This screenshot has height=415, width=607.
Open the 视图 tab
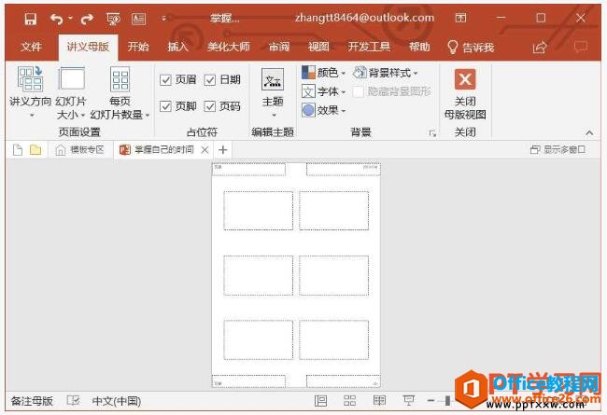pos(318,47)
